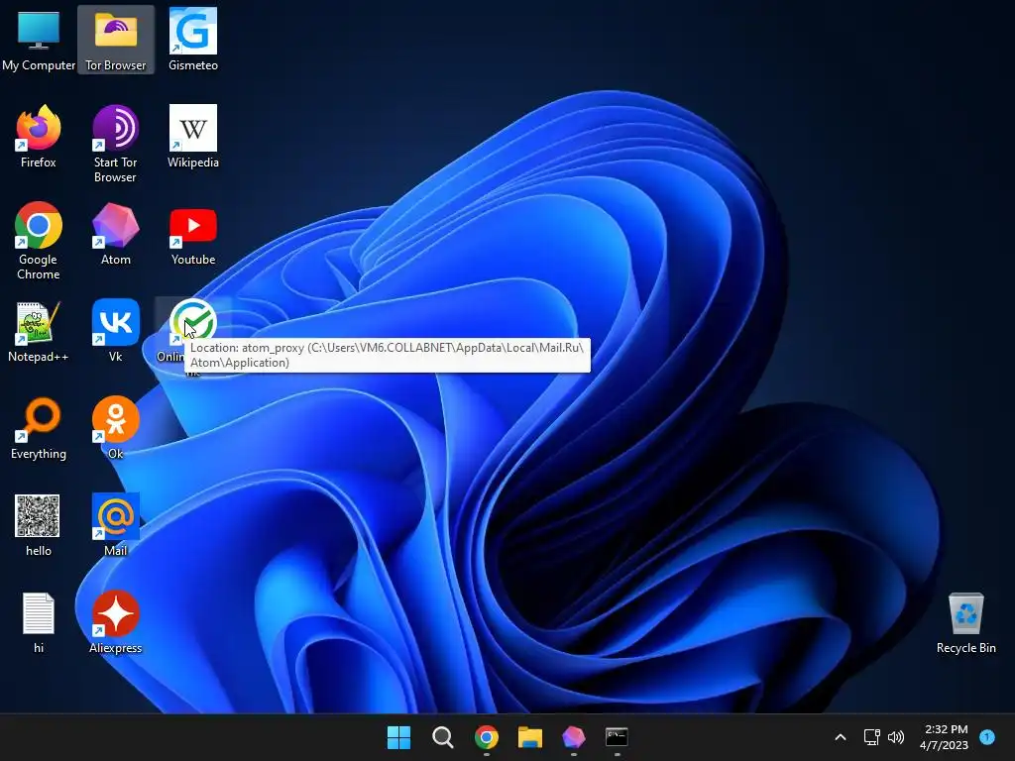This screenshot has height=761, width=1015.
Task: Open the My Computer desktop icon
Action: click(x=39, y=39)
